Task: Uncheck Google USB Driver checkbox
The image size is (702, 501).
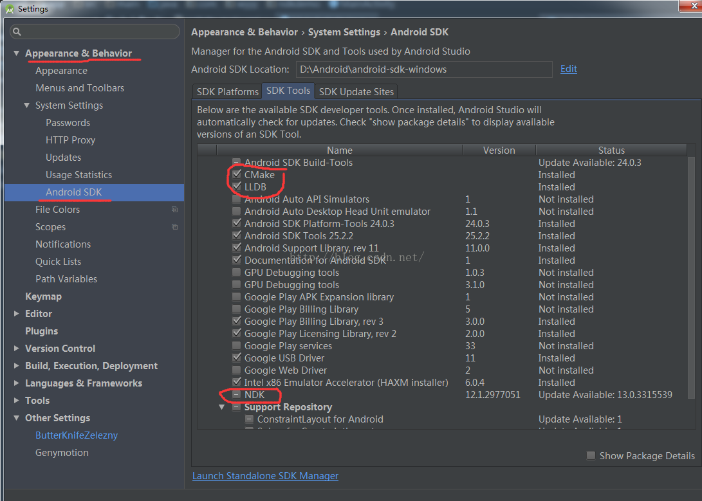Action: click(237, 358)
